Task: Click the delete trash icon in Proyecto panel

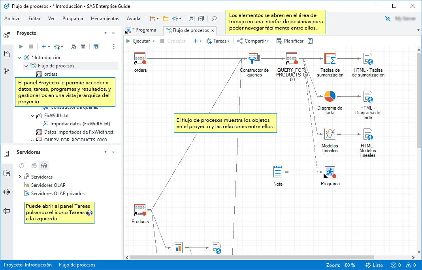Action: pyautogui.click(x=83, y=47)
